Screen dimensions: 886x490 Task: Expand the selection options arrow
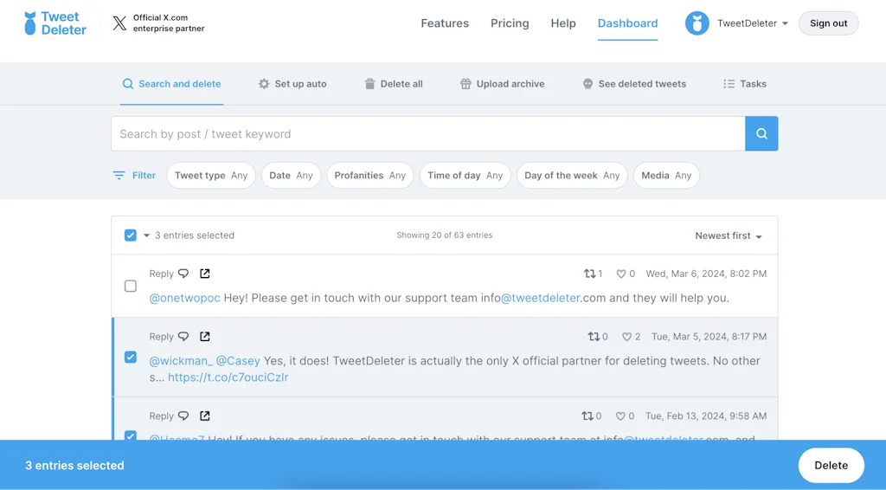(146, 235)
